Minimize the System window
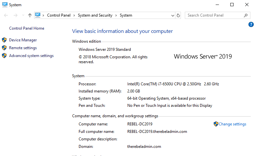The image size is (254, 156). pos(217,5)
